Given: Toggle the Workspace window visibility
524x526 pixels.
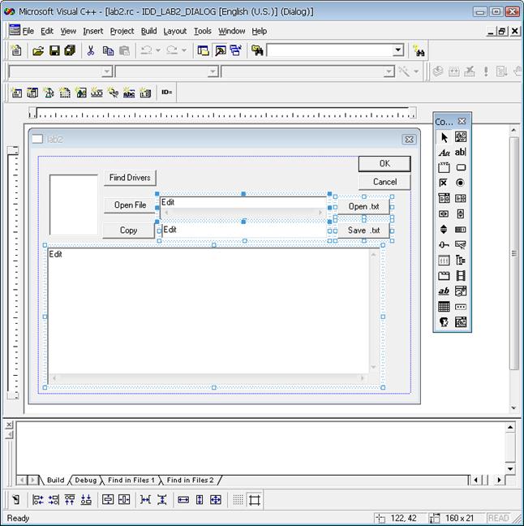Looking at the screenshot, I should click(203, 50).
